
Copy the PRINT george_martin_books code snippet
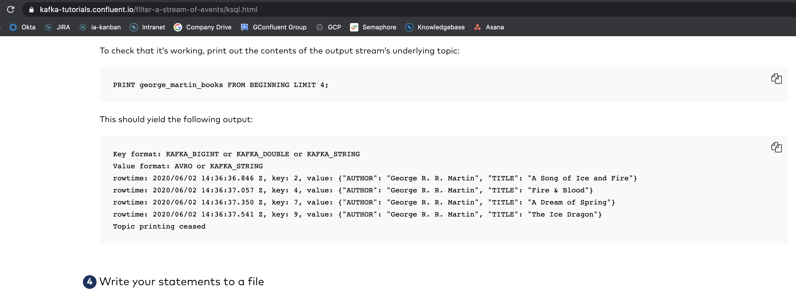pyautogui.click(x=777, y=79)
